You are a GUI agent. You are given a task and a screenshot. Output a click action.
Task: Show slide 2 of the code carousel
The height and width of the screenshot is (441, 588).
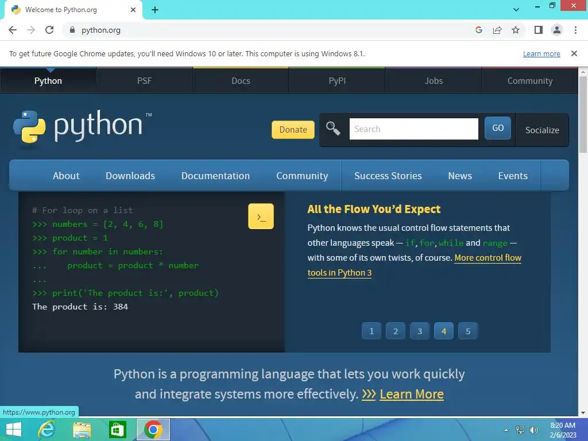click(x=395, y=331)
